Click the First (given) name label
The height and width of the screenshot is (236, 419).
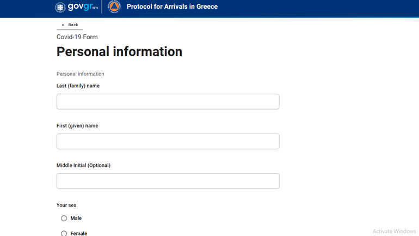(x=77, y=126)
